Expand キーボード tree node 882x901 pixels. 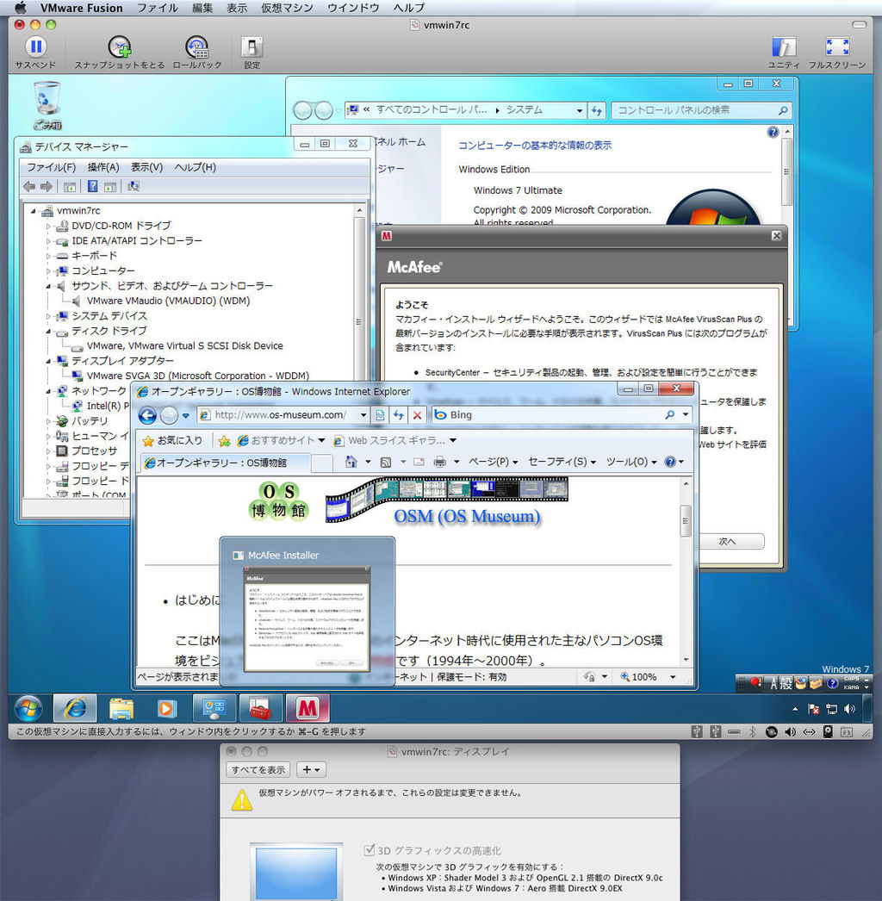click(x=49, y=256)
